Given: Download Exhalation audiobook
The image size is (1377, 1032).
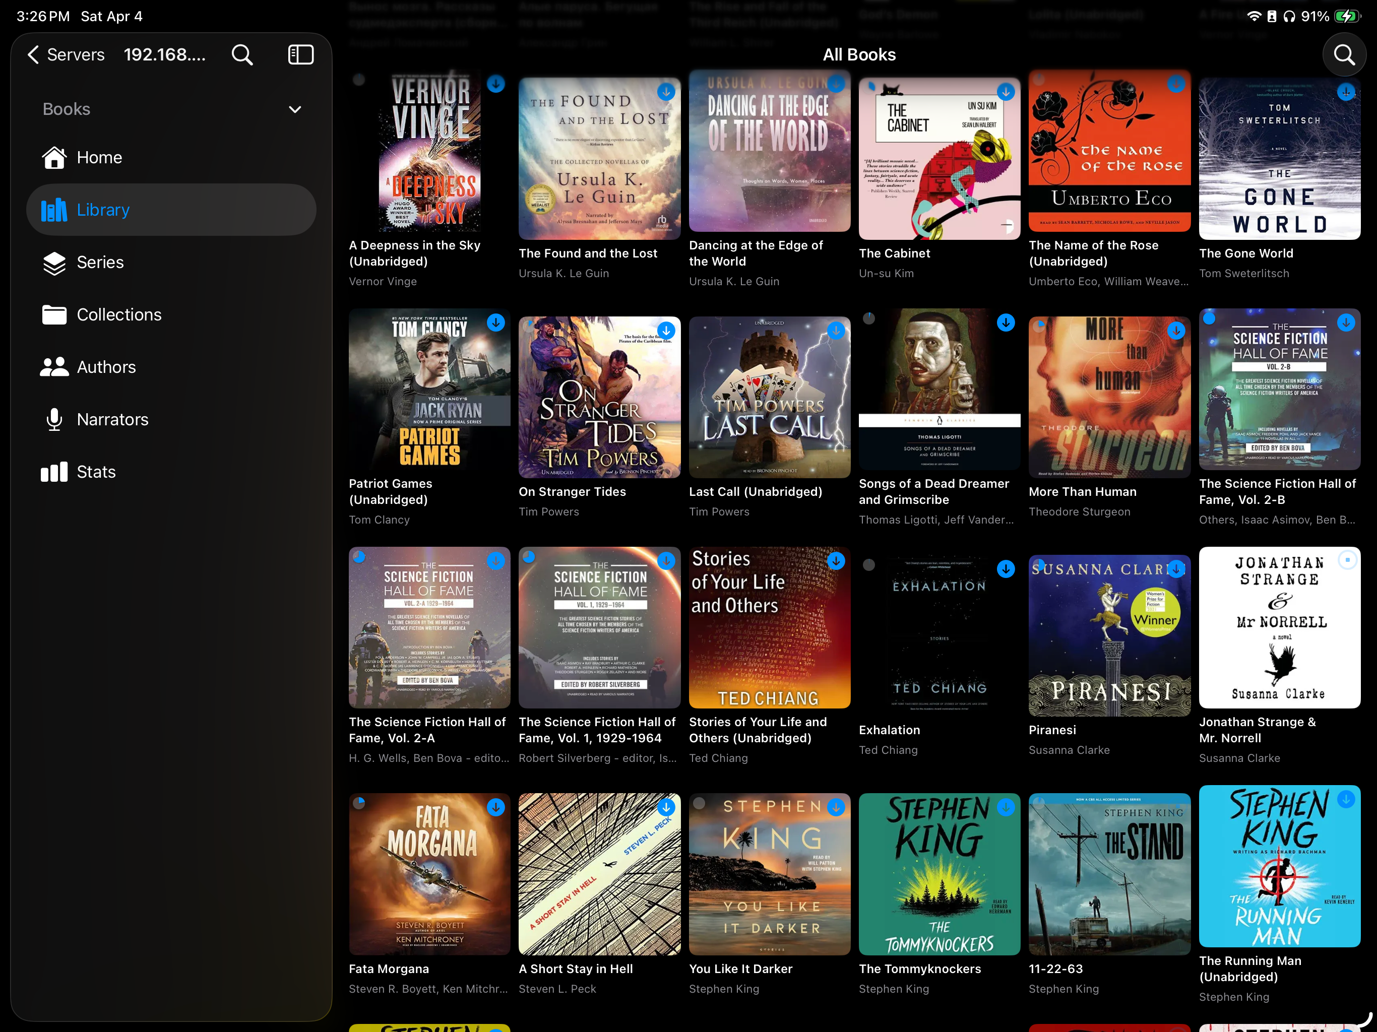Looking at the screenshot, I should click(x=1006, y=569).
